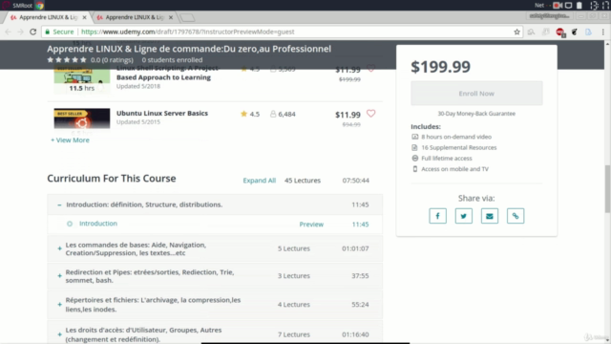Image resolution: width=611 pixels, height=344 pixels.
Task: Share the course via email envelope icon
Action: click(490, 216)
